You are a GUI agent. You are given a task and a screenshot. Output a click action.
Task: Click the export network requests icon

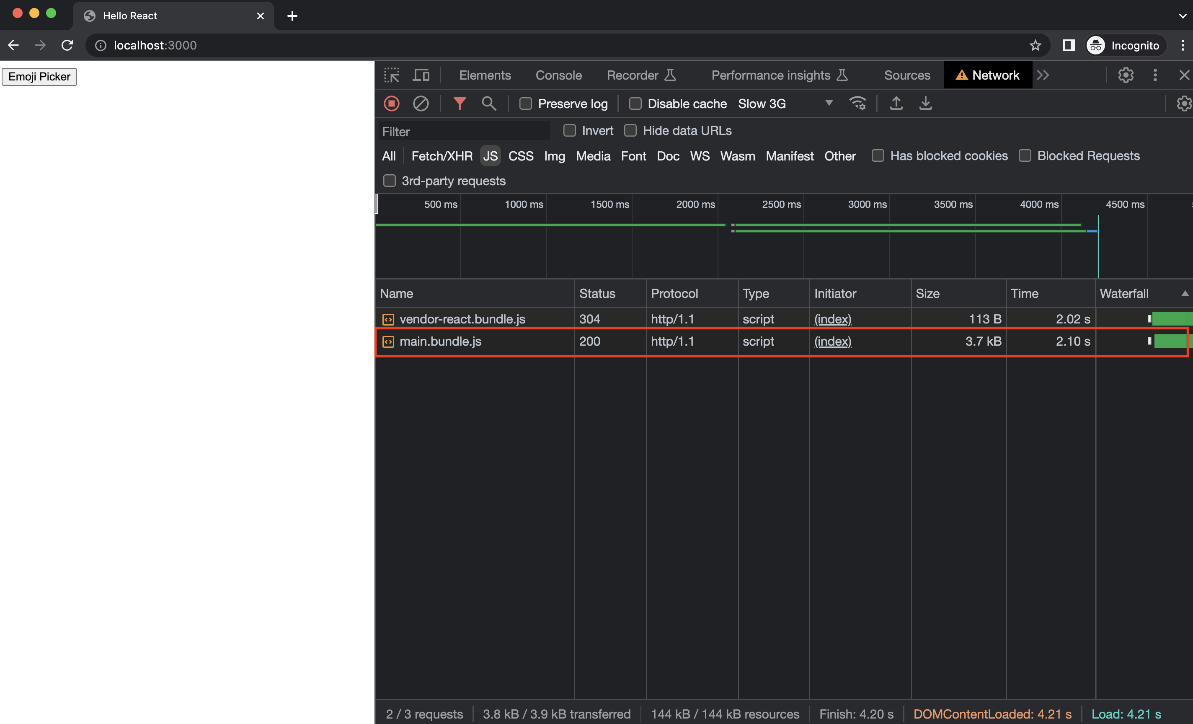(896, 103)
